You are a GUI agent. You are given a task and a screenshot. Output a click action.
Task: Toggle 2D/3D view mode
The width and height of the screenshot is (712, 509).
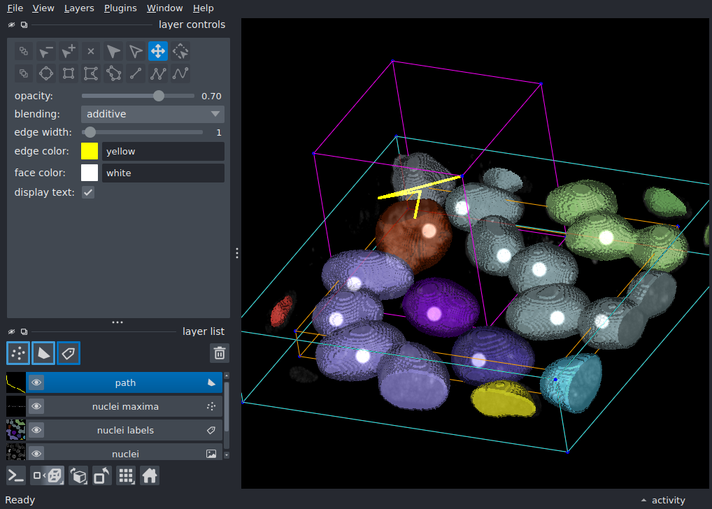tap(48, 476)
